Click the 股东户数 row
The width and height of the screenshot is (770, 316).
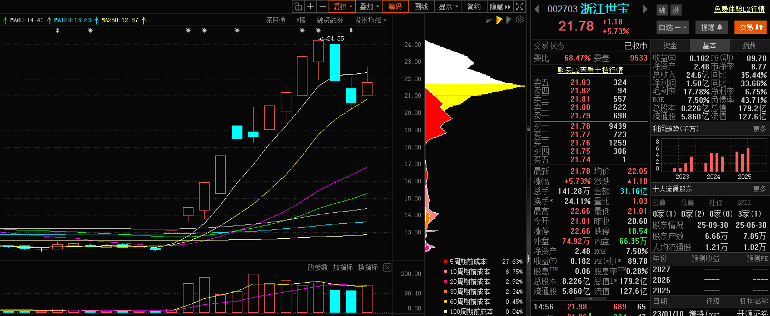click(710, 237)
